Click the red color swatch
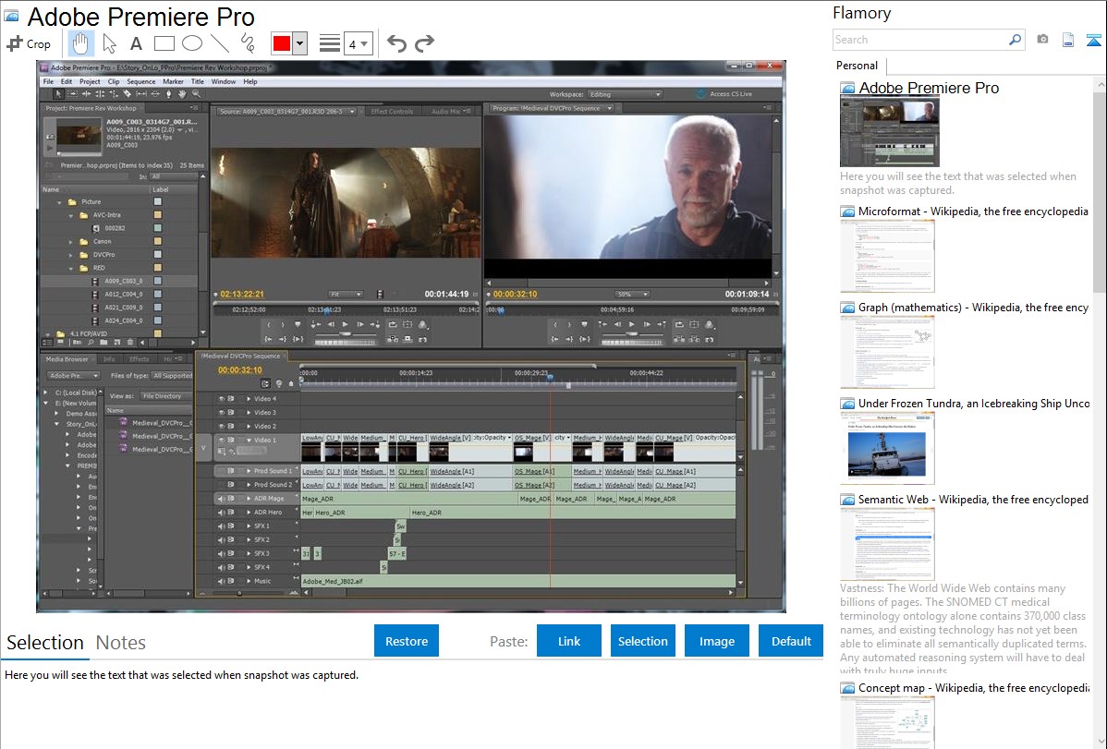 (281, 43)
